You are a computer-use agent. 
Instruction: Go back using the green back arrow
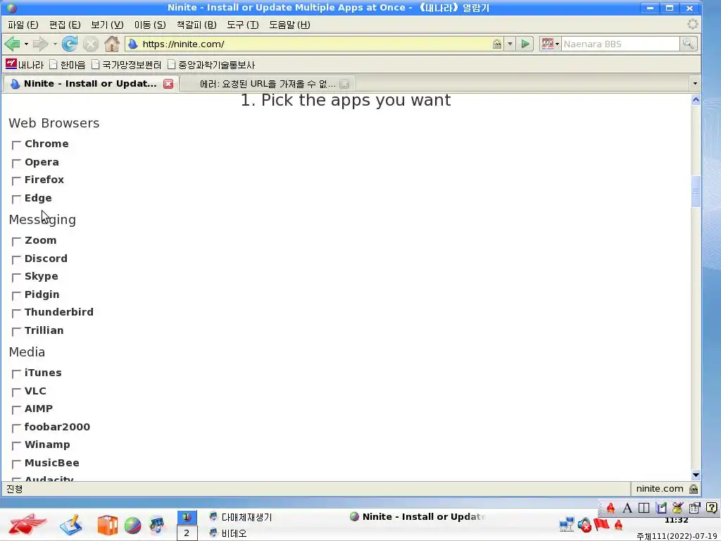[13, 44]
